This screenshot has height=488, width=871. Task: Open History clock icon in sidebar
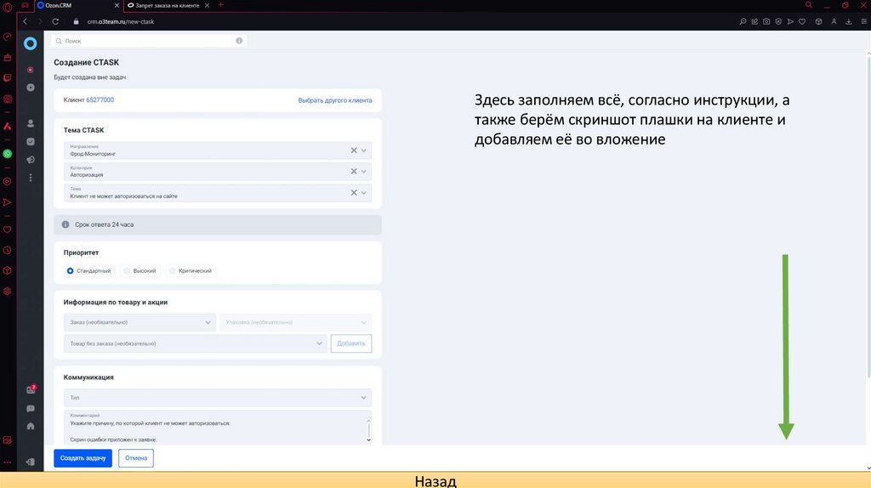click(x=7, y=251)
